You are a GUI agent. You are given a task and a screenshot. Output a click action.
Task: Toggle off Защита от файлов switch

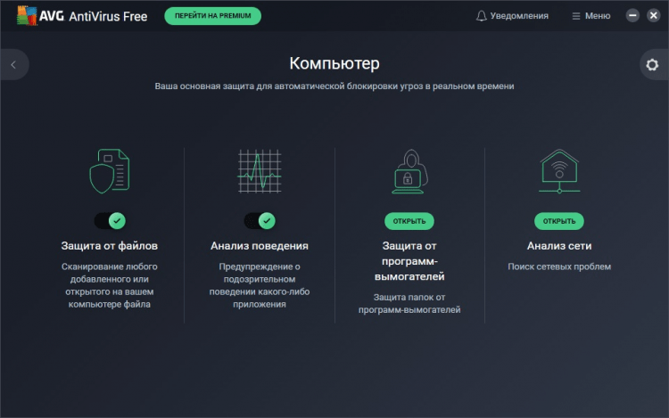110,220
